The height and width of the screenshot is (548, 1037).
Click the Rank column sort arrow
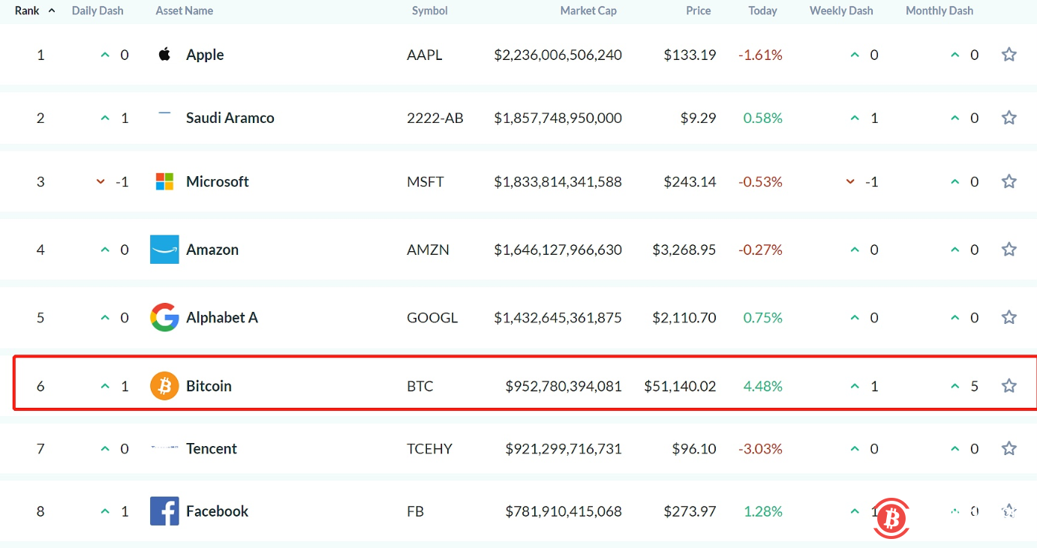pyautogui.click(x=50, y=9)
